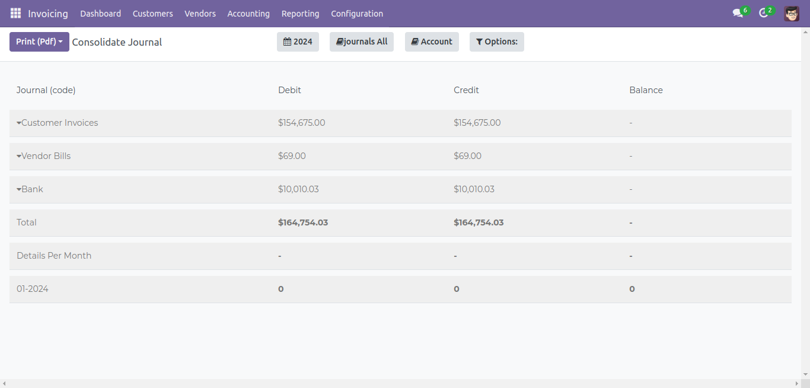This screenshot has width=810, height=388.
Task: Open the messages chat icon
Action: click(x=738, y=13)
